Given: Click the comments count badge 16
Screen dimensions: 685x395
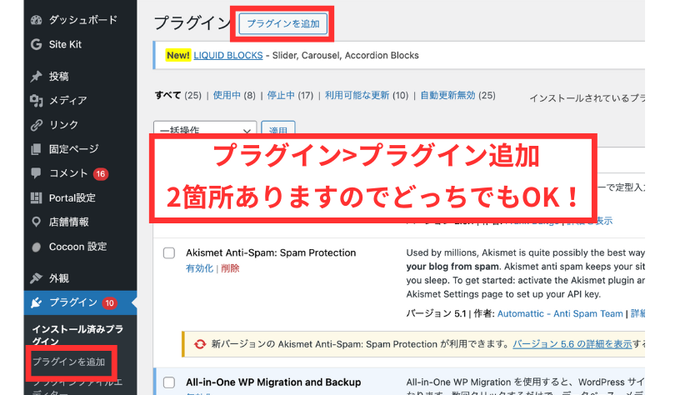Looking at the screenshot, I should pyautogui.click(x=101, y=174).
